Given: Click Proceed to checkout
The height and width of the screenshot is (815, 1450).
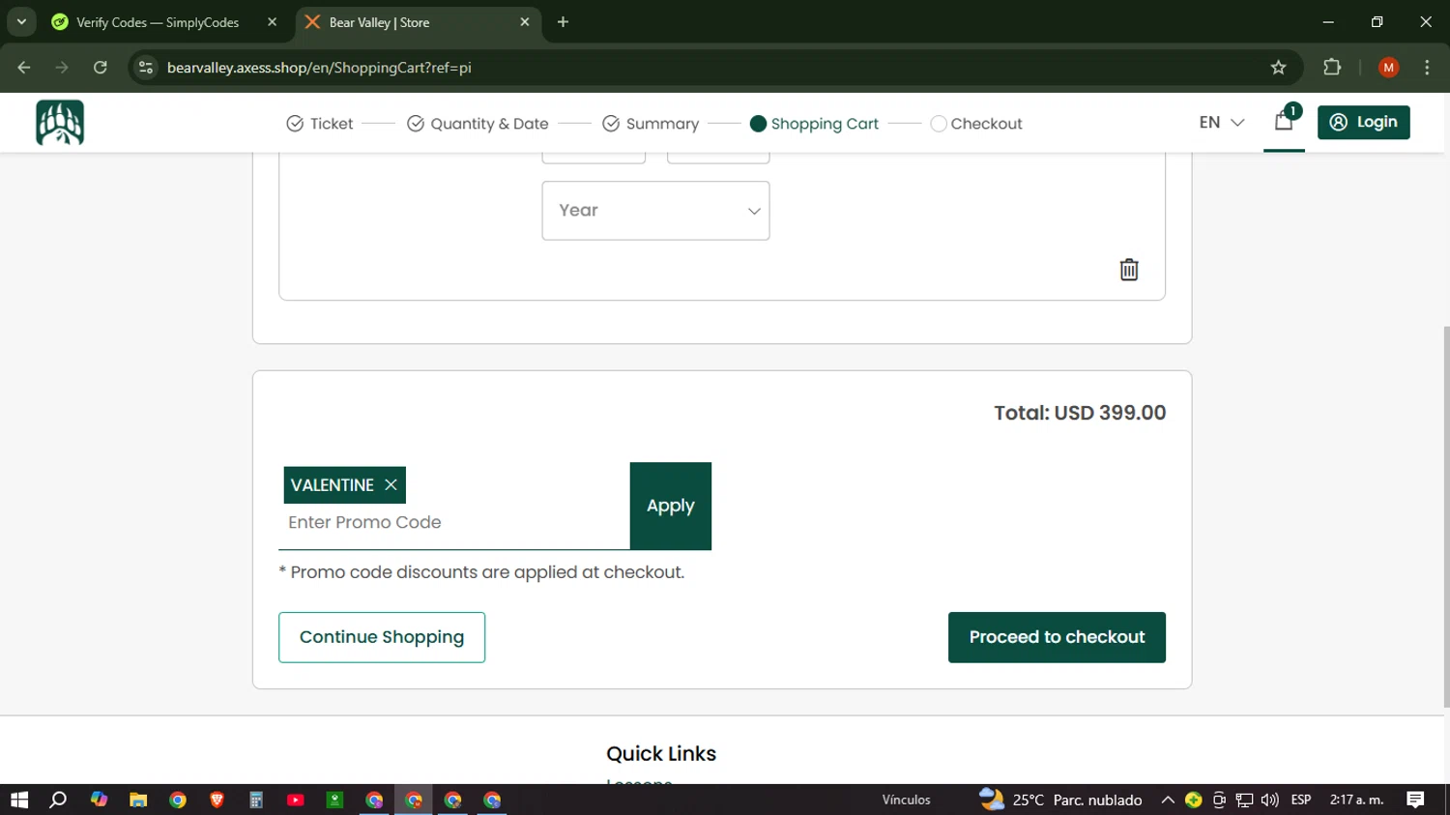Looking at the screenshot, I should (1057, 637).
